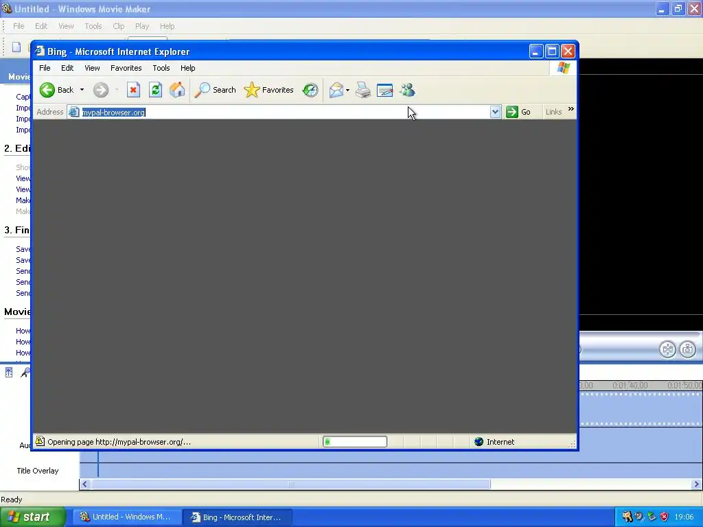Viewport: 703px width, 527px height.
Task: Click the Bing Internet Explorer taskbar button
Action: point(238,517)
